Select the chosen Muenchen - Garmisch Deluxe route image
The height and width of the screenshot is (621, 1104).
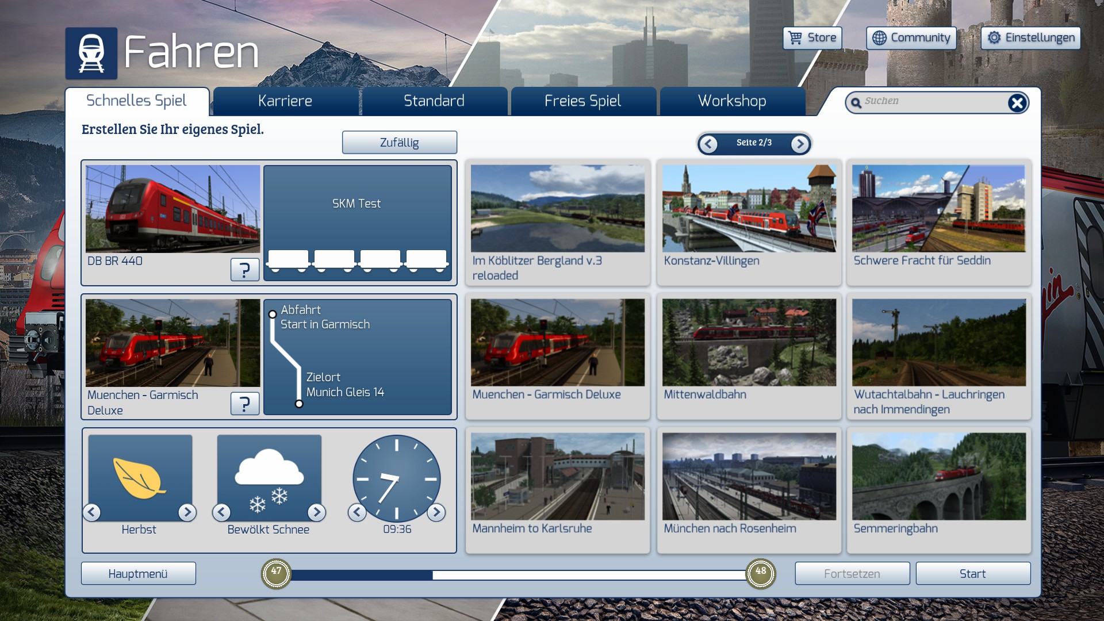(172, 343)
